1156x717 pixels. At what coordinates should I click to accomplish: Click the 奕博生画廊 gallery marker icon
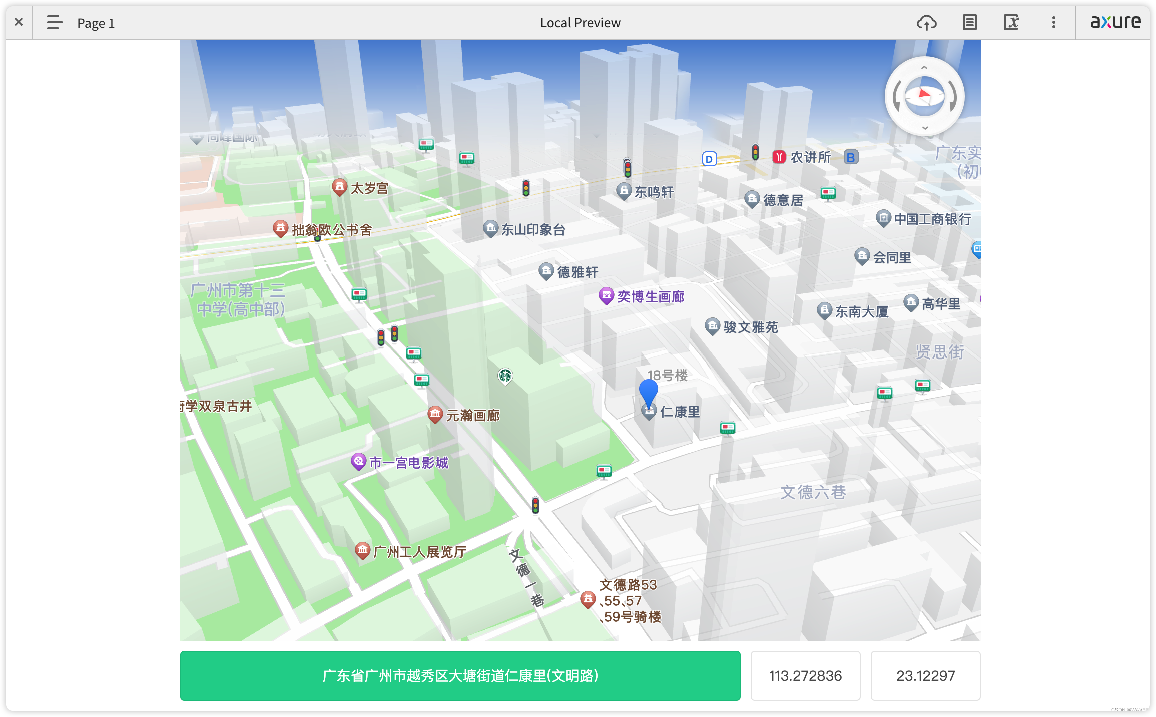[x=607, y=296]
